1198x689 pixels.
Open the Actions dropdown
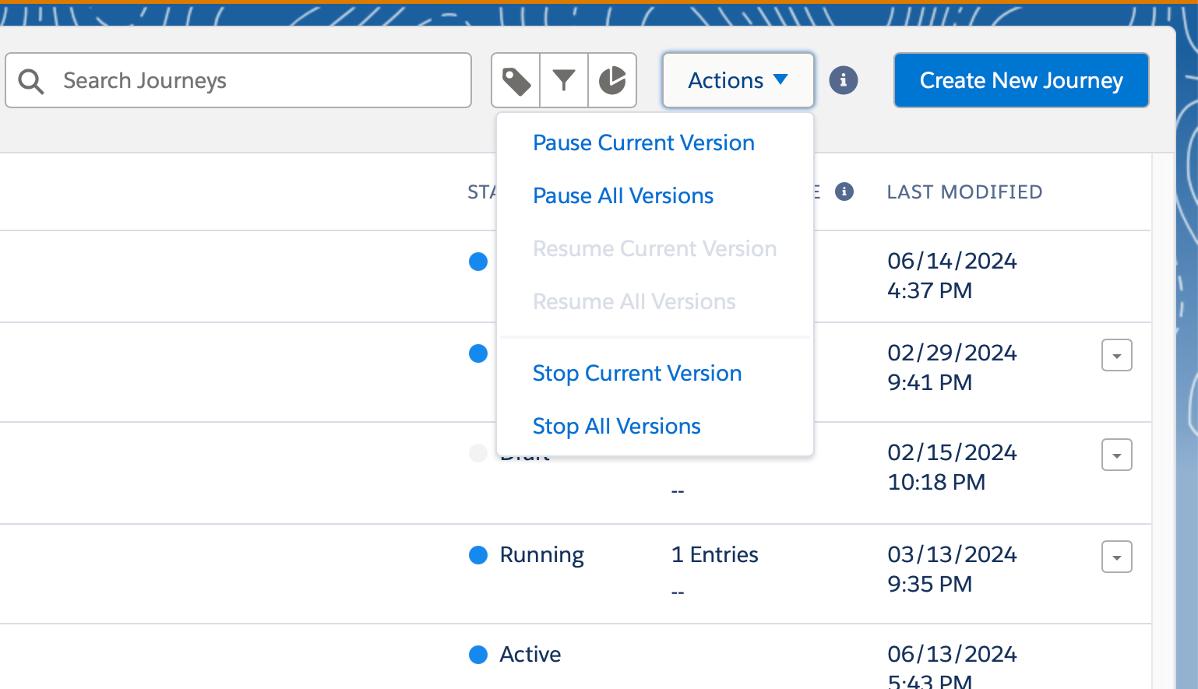[738, 80]
